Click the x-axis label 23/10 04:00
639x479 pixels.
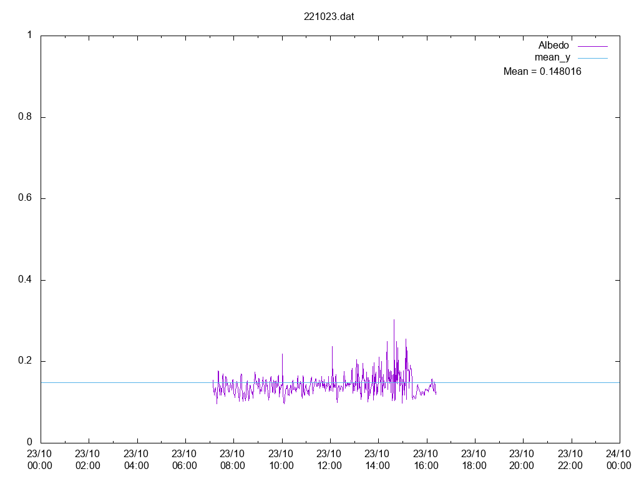point(136,460)
